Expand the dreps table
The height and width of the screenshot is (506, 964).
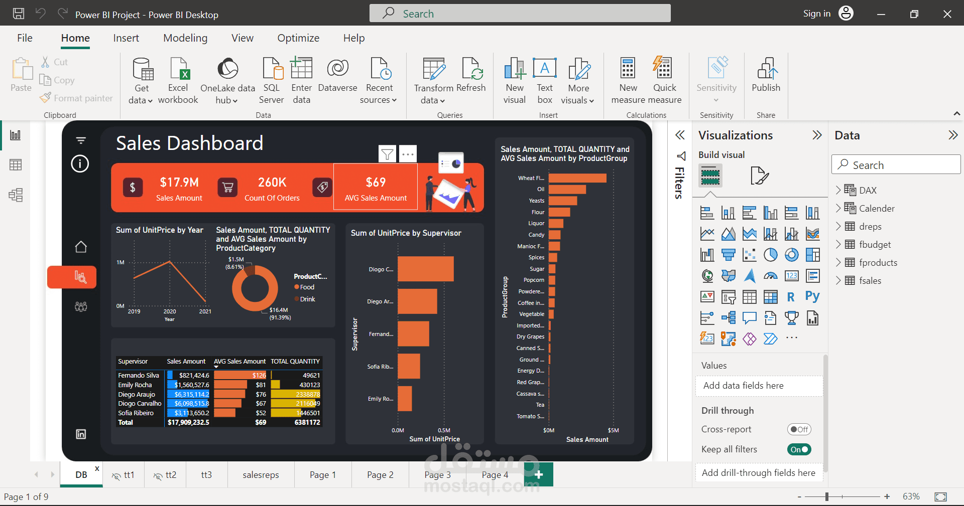click(x=838, y=226)
